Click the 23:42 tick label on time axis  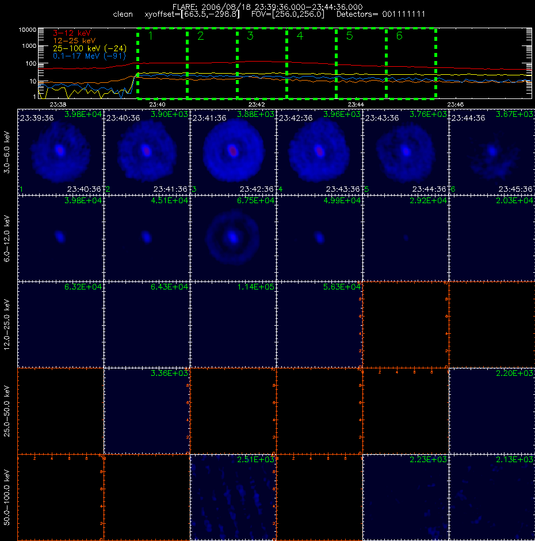click(257, 105)
